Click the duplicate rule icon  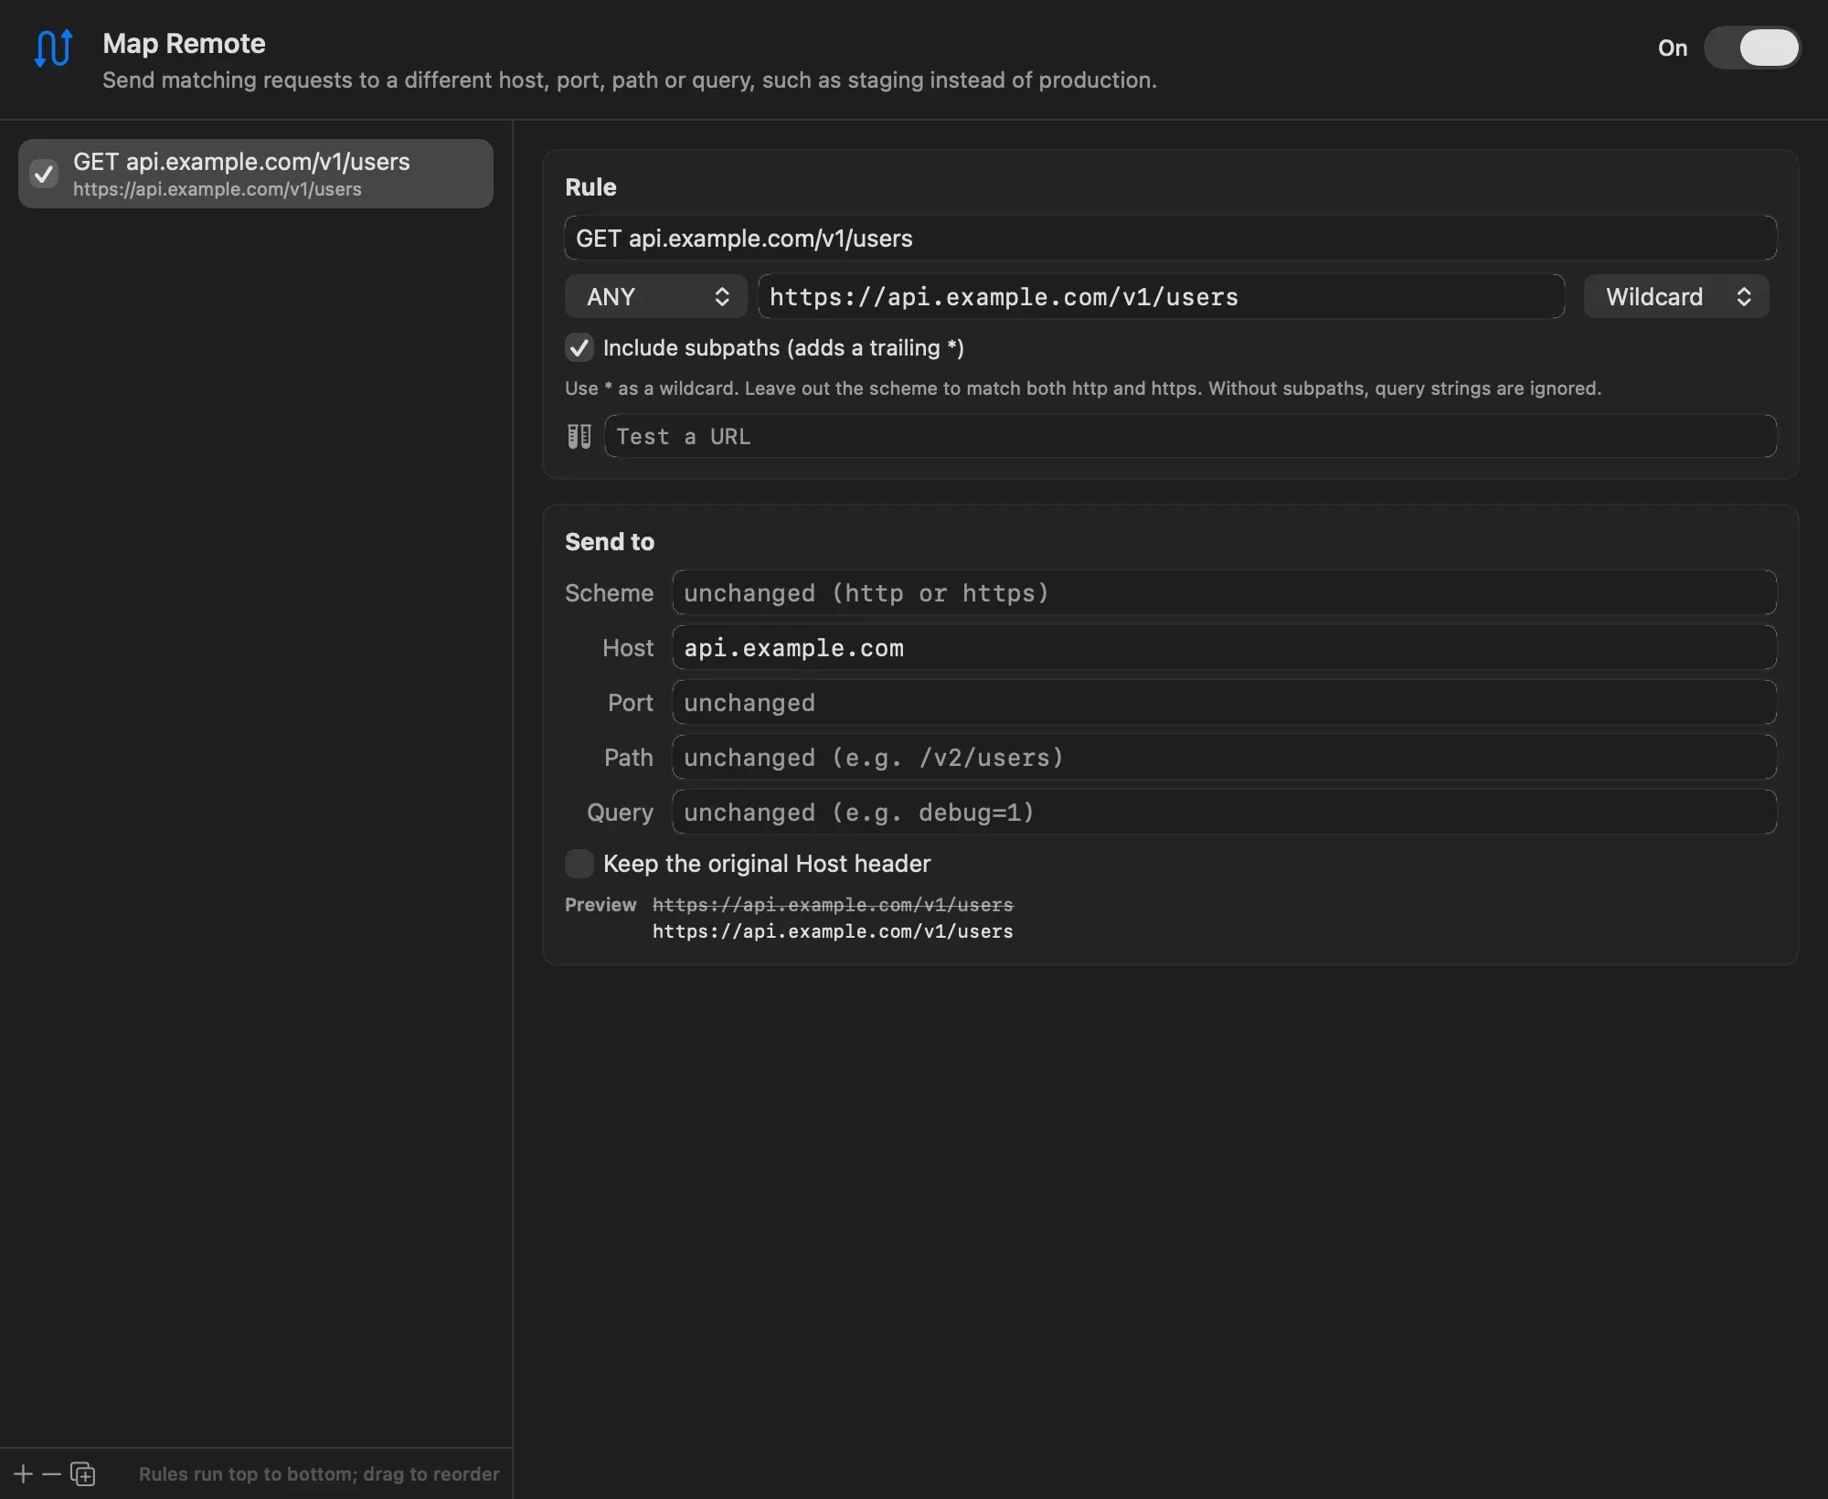(83, 1473)
